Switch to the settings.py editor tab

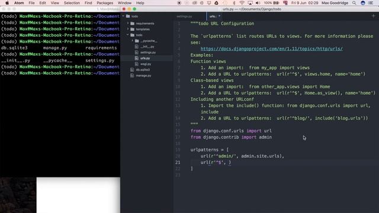click(184, 17)
